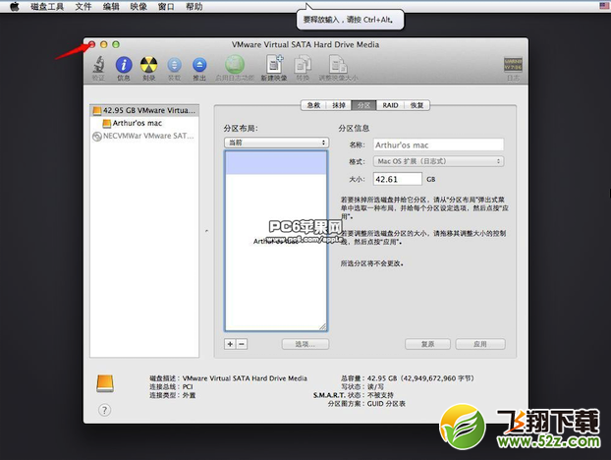
Task: Open the 帮助 menu
Action: [194, 7]
